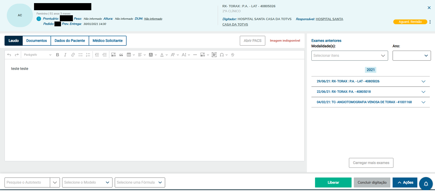Toggle bold formatting
The height and width of the screenshot is (195, 435).
[x=58, y=55]
